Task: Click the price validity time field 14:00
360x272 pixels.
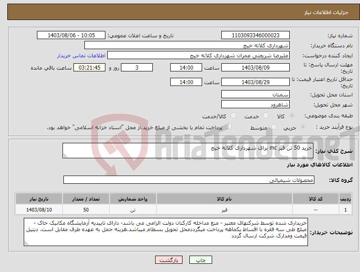Action: pos(186,82)
